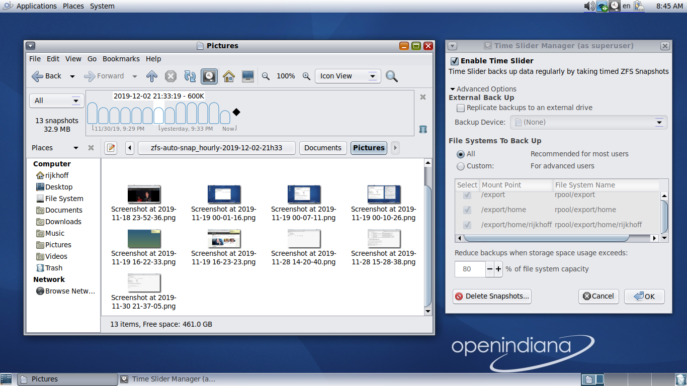Click the Documents path bar button
Image resolution: width=687 pixels, height=386 pixels.
point(323,148)
